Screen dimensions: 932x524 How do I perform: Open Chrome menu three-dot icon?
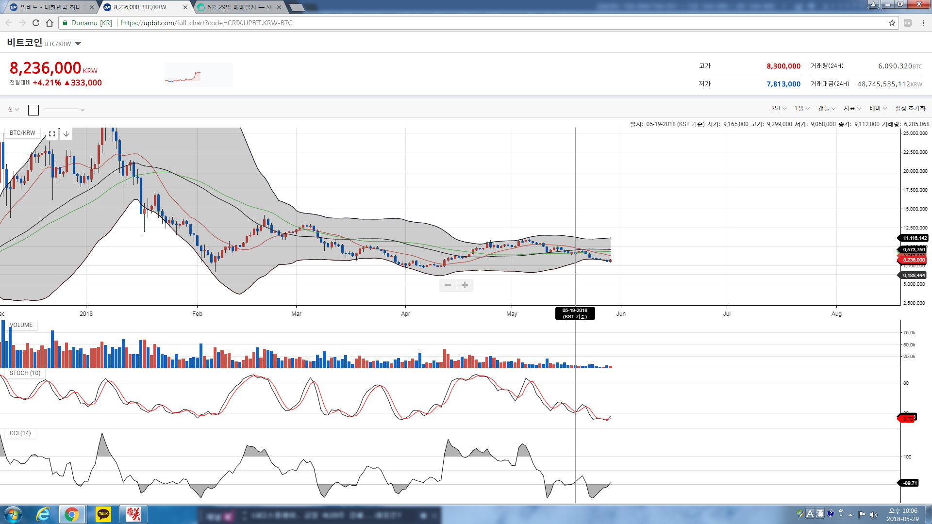coord(923,23)
